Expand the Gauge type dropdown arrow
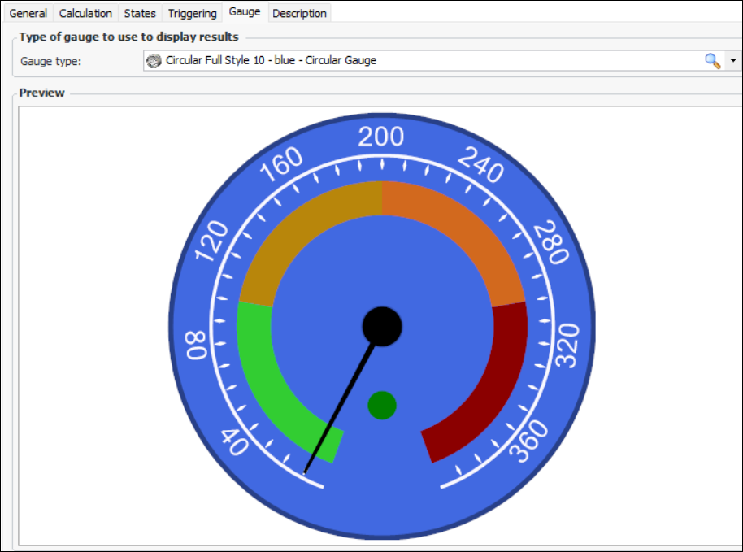This screenshot has height=552, width=743. click(733, 61)
